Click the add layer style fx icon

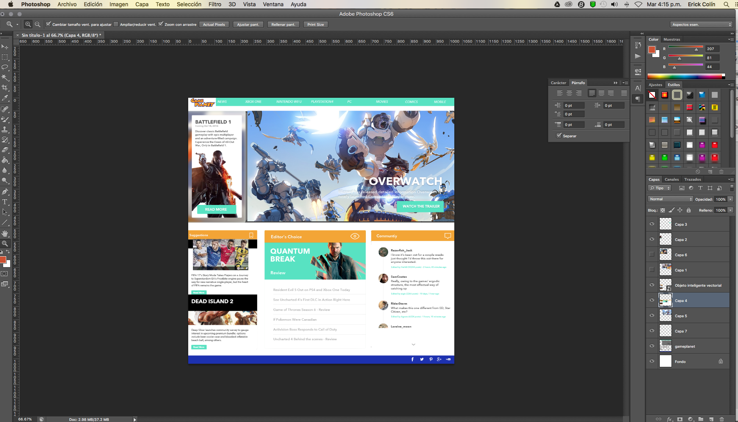[670, 419]
